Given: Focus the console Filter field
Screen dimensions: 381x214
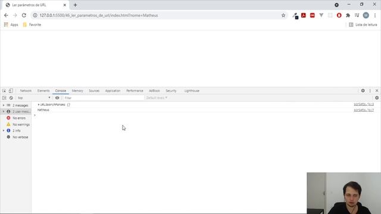Looking at the screenshot, I should [104, 97].
